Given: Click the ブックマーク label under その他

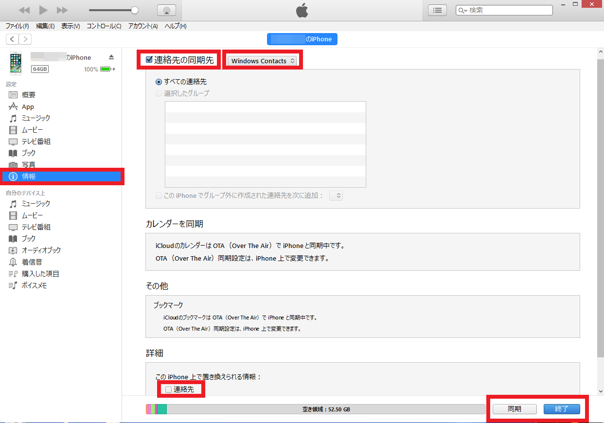Looking at the screenshot, I should point(168,305).
